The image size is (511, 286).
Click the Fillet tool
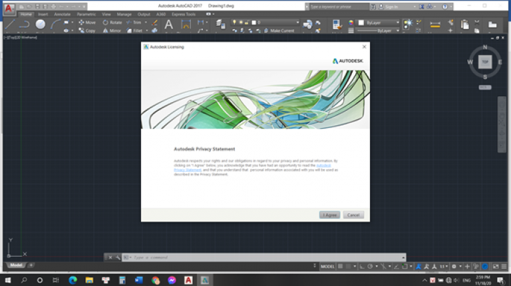134,31
